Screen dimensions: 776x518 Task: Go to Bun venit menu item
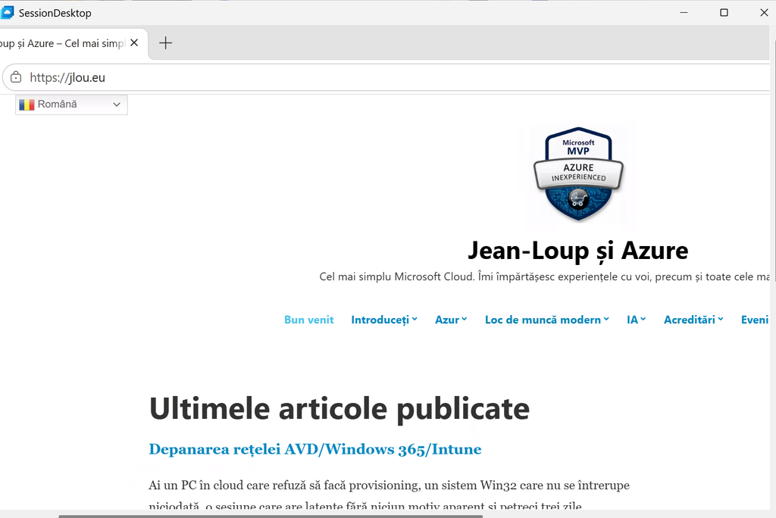(309, 320)
